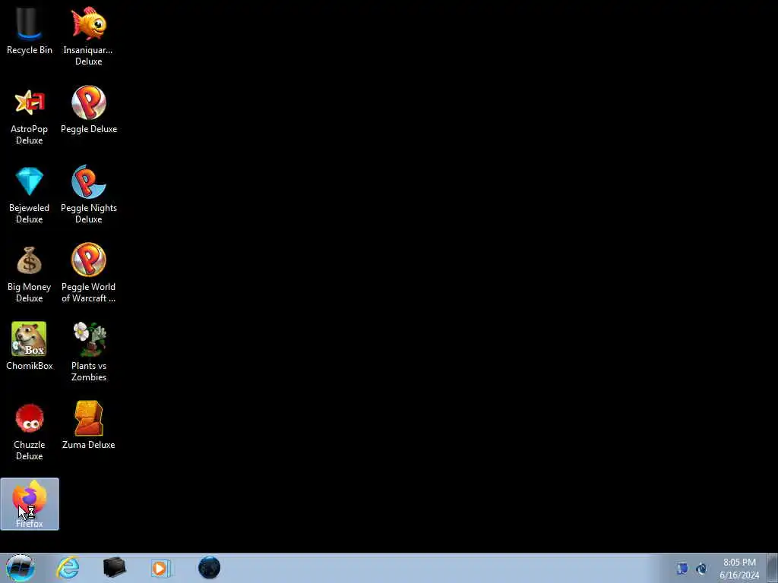Select the Chuzzle Deluxe icon
The height and width of the screenshot is (583, 778).
click(30, 431)
